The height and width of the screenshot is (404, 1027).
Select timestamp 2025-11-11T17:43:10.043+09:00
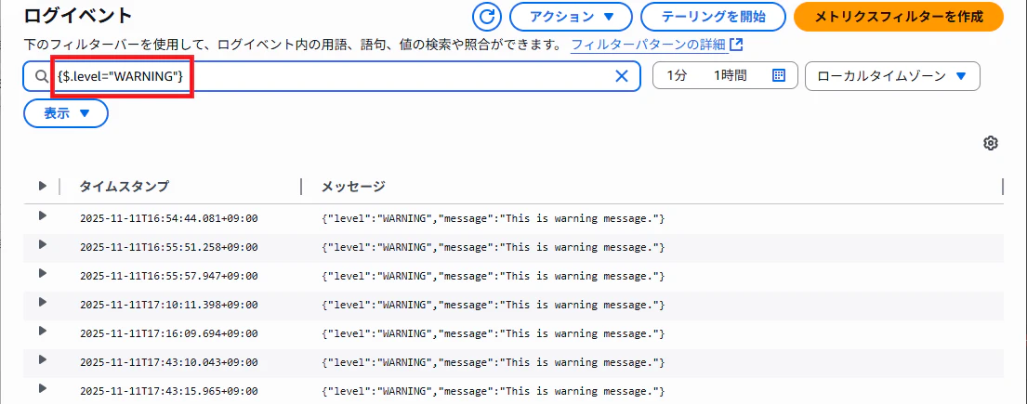pos(169,363)
